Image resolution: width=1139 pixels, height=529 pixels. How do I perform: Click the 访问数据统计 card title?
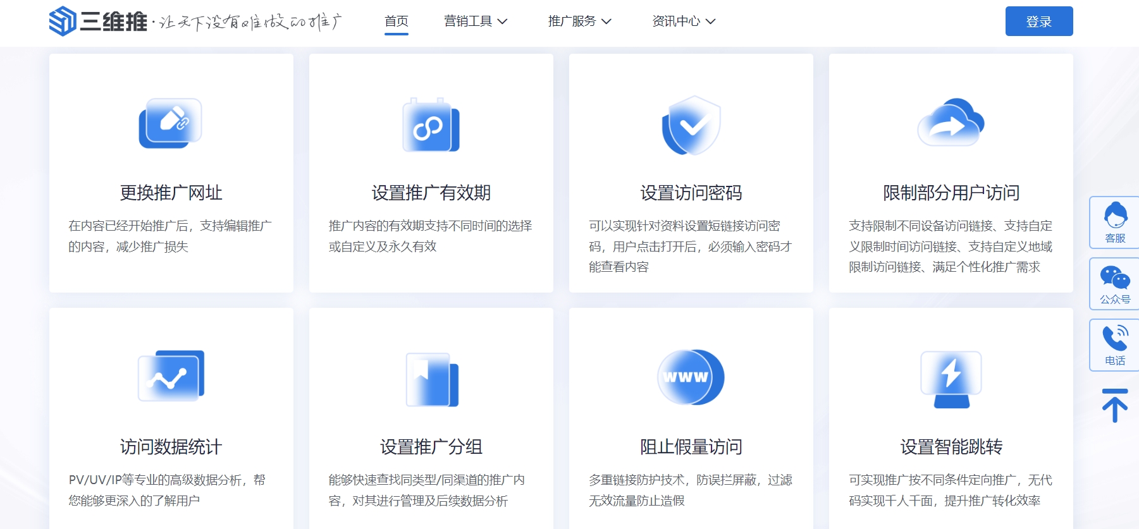171,447
